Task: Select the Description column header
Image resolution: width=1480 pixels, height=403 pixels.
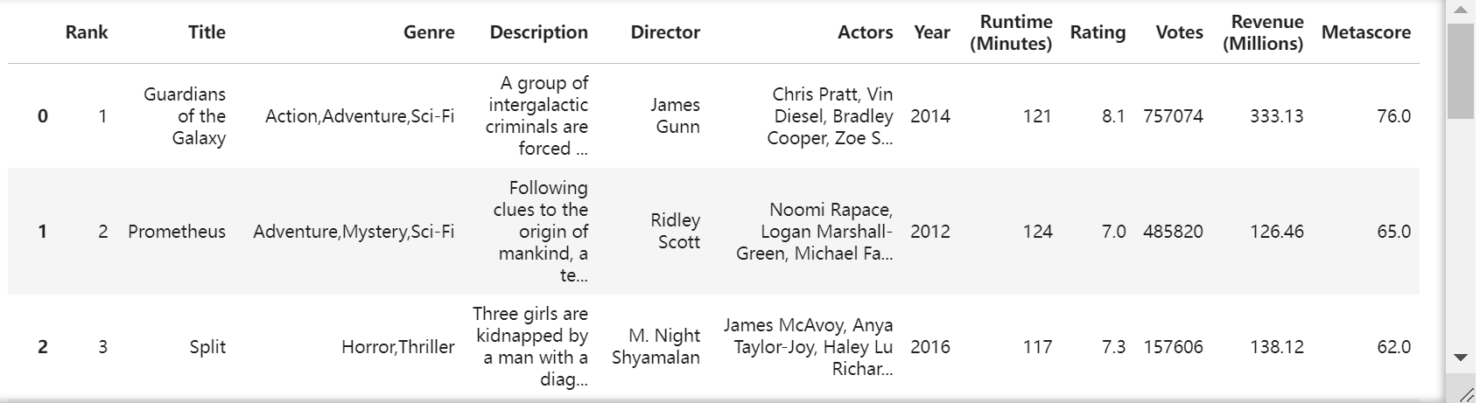Action: [x=539, y=32]
